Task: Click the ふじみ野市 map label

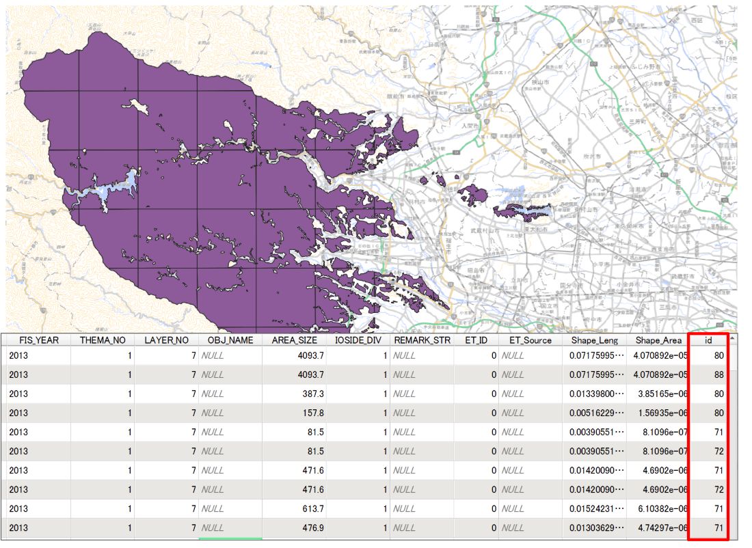Action: click(646, 67)
